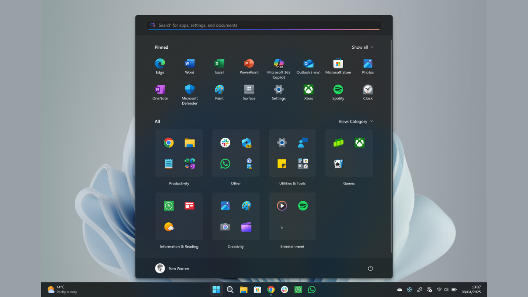Open Xbox in the Games category
The height and width of the screenshot is (297, 528).
point(360,143)
